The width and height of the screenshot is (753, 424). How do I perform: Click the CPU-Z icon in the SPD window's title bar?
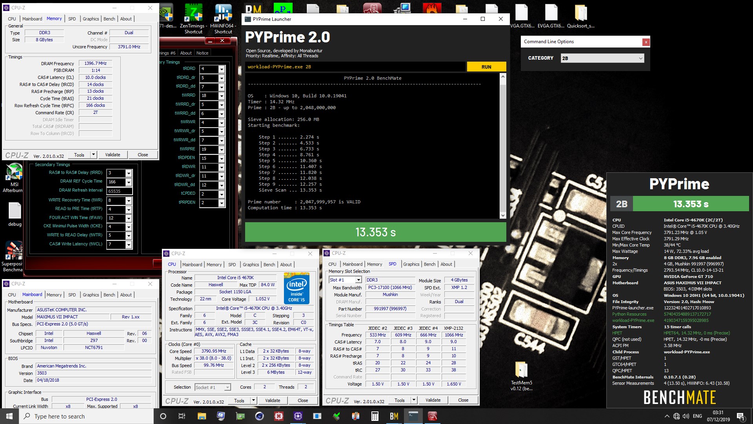point(327,253)
